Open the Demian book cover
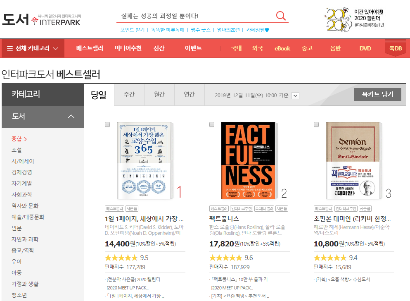 coord(353,160)
